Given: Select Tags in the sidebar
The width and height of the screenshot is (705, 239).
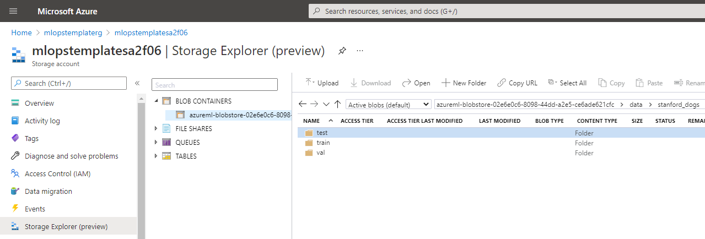Looking at the screenshot, I should click(x=31, y=138).
